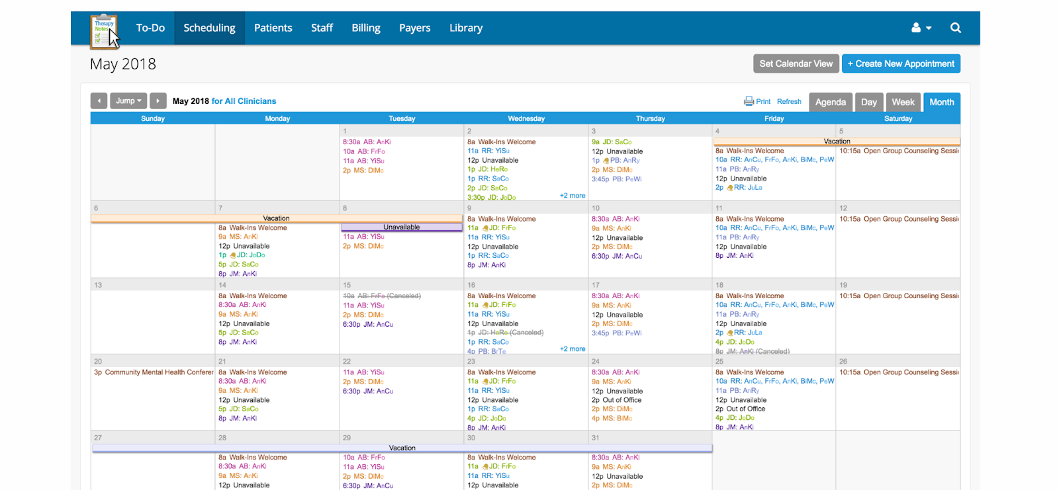This screenshot has height=490, width=1059.
Task: Open the To-Do tab
Action: (150, 28)
